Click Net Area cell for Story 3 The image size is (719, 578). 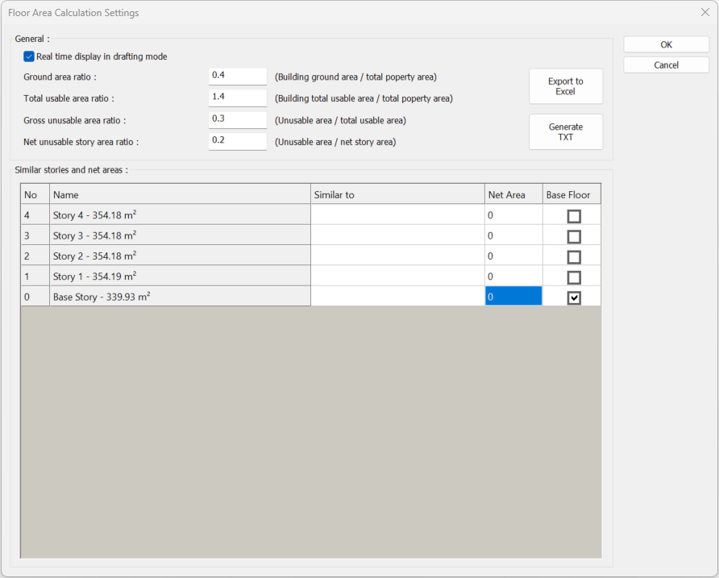click(x=513, y=235)
